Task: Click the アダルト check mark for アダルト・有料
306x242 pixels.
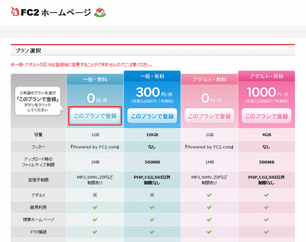Action: pos(266,195)
